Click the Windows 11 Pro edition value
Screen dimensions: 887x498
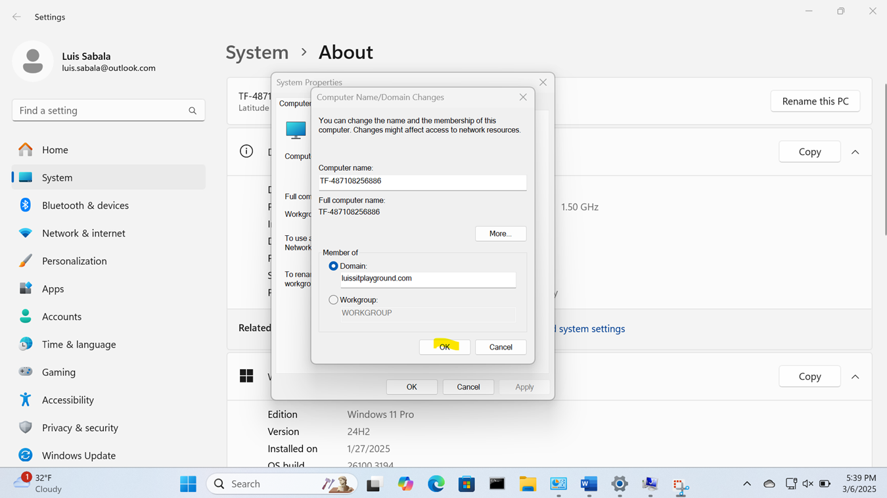(x=380, y=415)
